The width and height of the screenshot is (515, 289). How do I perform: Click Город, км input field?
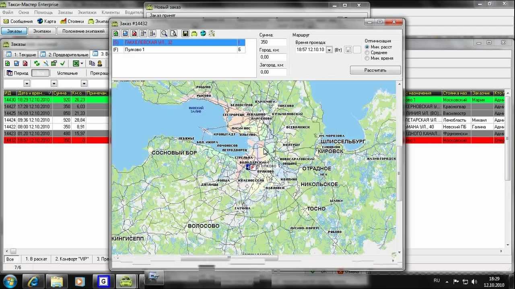(x=273, y=57)
